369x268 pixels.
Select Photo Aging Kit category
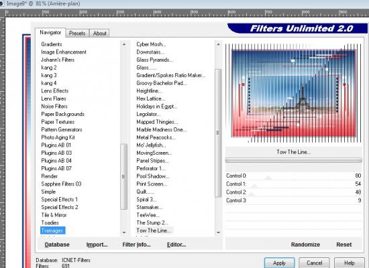58,137
